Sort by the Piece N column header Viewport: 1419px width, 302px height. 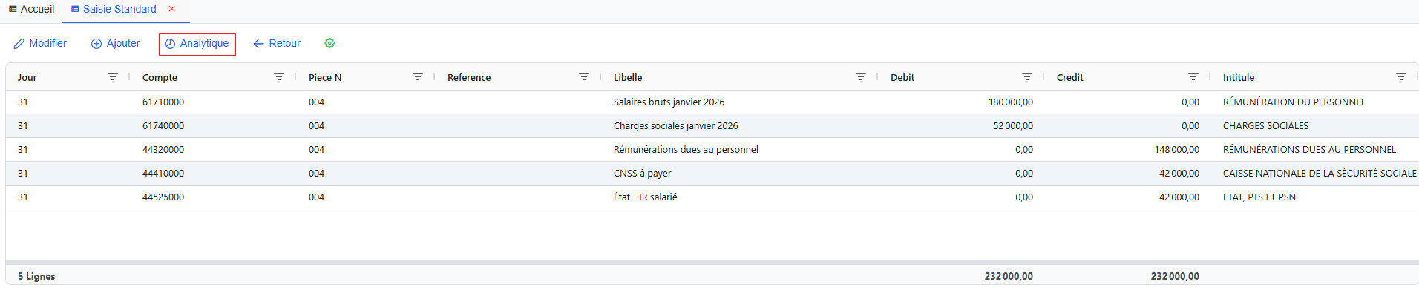tap(325, 77)
